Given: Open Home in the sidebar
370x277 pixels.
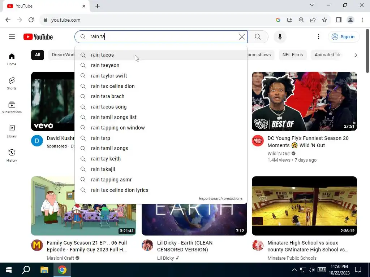Looking at the screenshot, I should pos(12,60).
